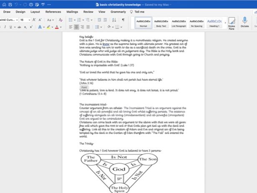
Task: Sort text with the A-Z sort icon
Action: [x=114, y=20]
